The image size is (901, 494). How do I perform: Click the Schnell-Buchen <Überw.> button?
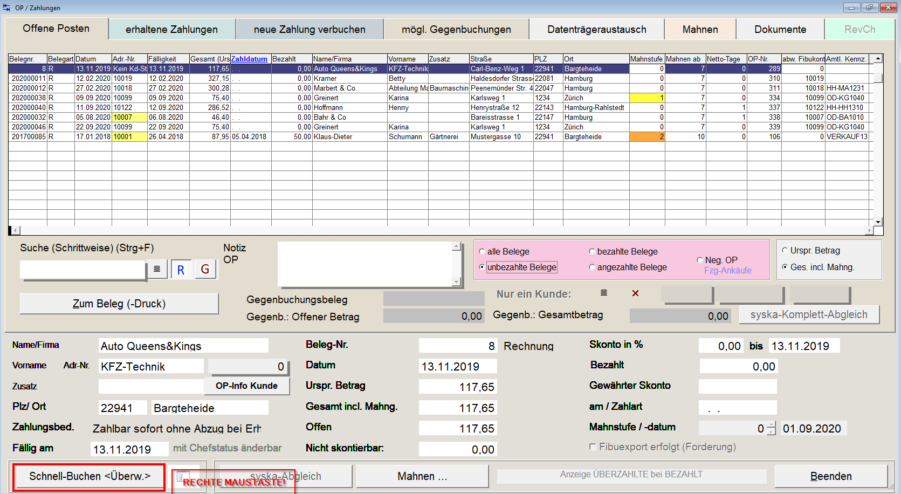click(90, 477)
